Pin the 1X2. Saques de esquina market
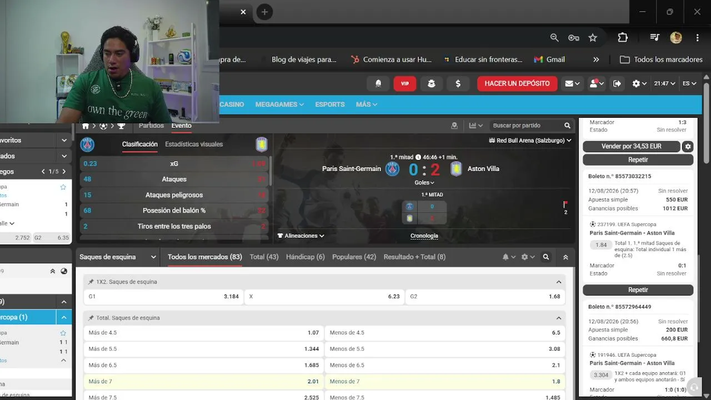 [91, 282]
